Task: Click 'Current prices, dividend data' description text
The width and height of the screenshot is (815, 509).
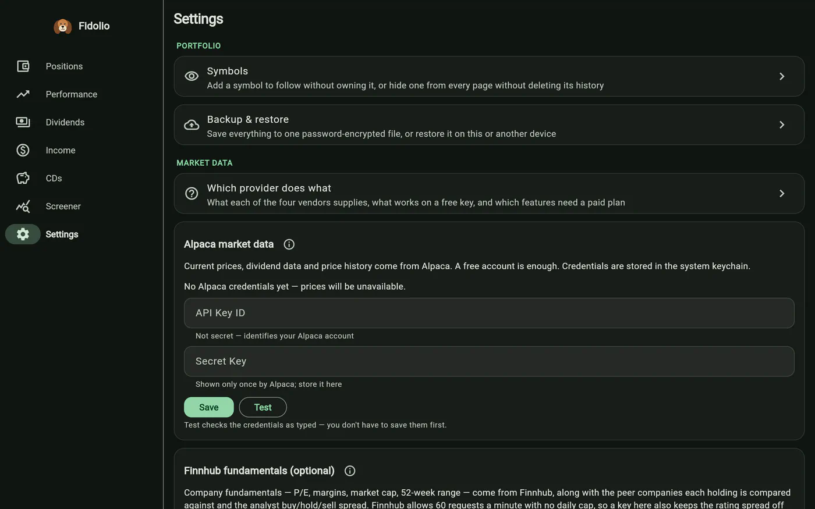Action: pos(467,266)
